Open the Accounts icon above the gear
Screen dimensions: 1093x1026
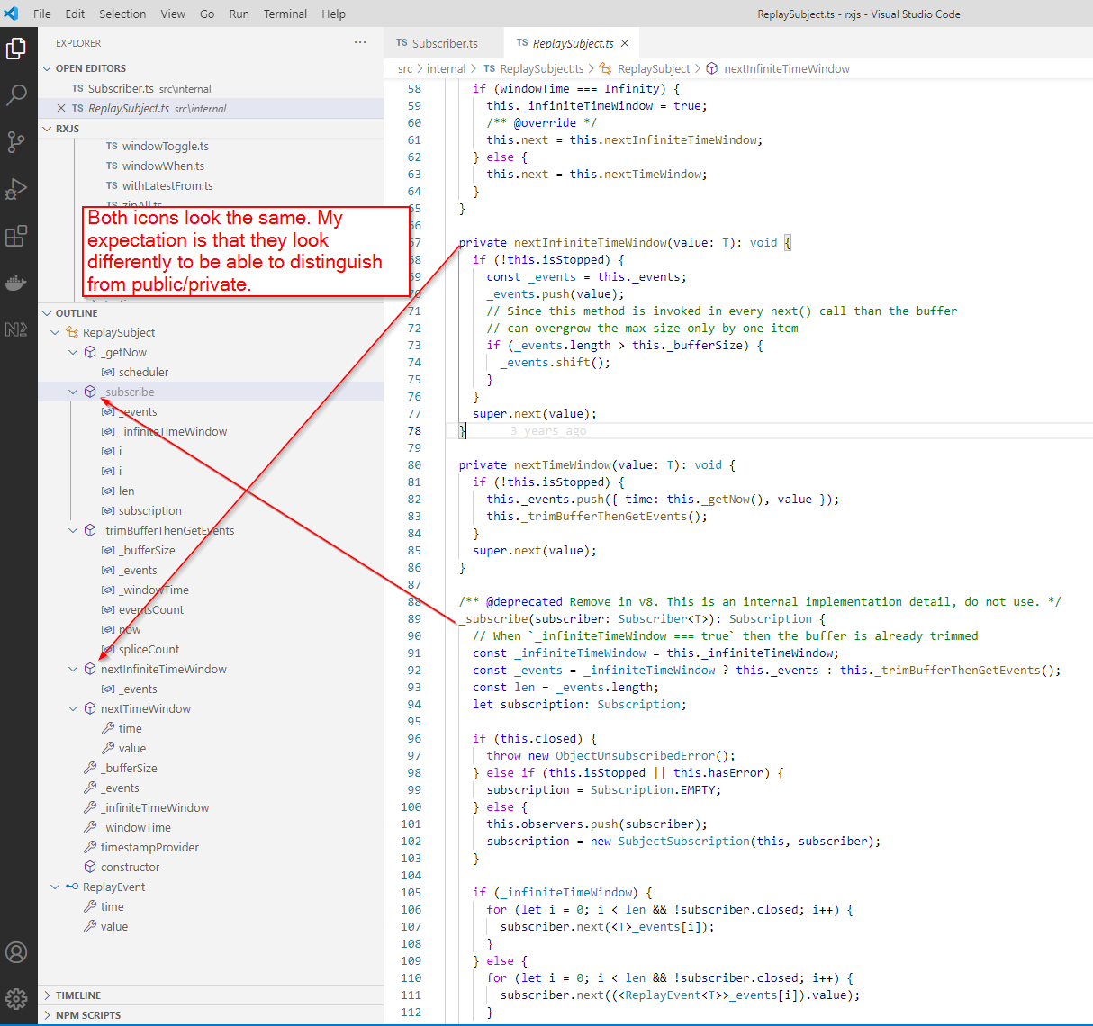click(14, 951)
